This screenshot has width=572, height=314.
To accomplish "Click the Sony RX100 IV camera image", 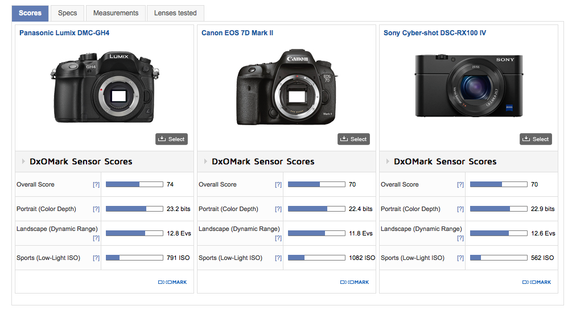I will [x=469, y=85].
